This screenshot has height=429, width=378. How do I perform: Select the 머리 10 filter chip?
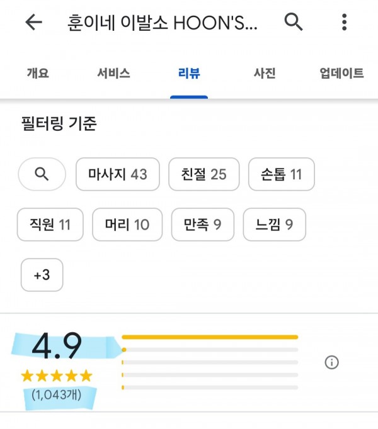point(127,224)
